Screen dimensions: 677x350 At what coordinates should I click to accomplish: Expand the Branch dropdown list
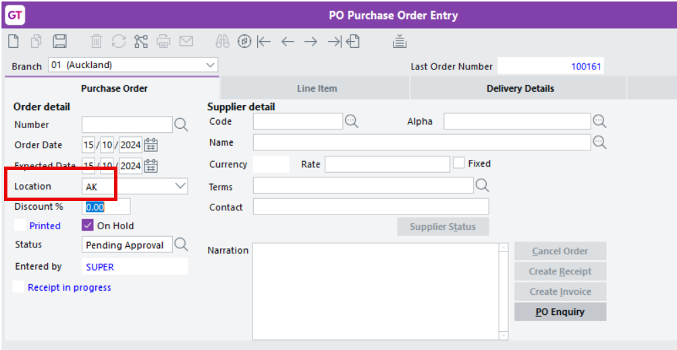click(211, 65)
